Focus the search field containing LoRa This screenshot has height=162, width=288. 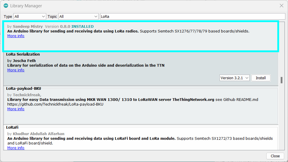coord(192,16)
